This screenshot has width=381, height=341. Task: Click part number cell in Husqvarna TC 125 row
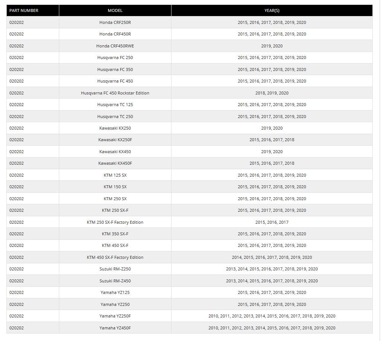coord(16,105)
